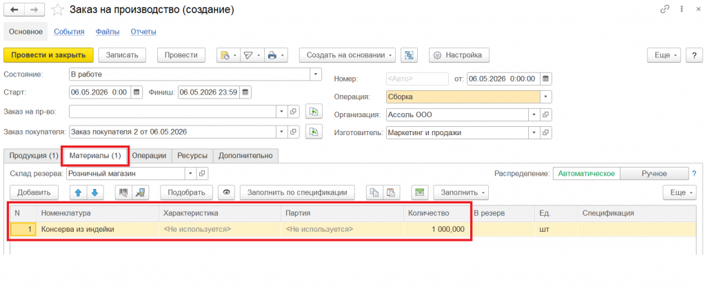Open calendar for Старт date field
Image resolution: width=706 pixels, height=291 pixels.
click(x=137, y=92)
